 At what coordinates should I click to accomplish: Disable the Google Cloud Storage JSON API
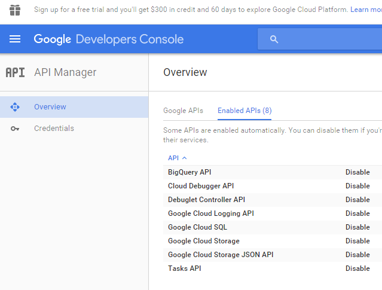tap(357, 255)
